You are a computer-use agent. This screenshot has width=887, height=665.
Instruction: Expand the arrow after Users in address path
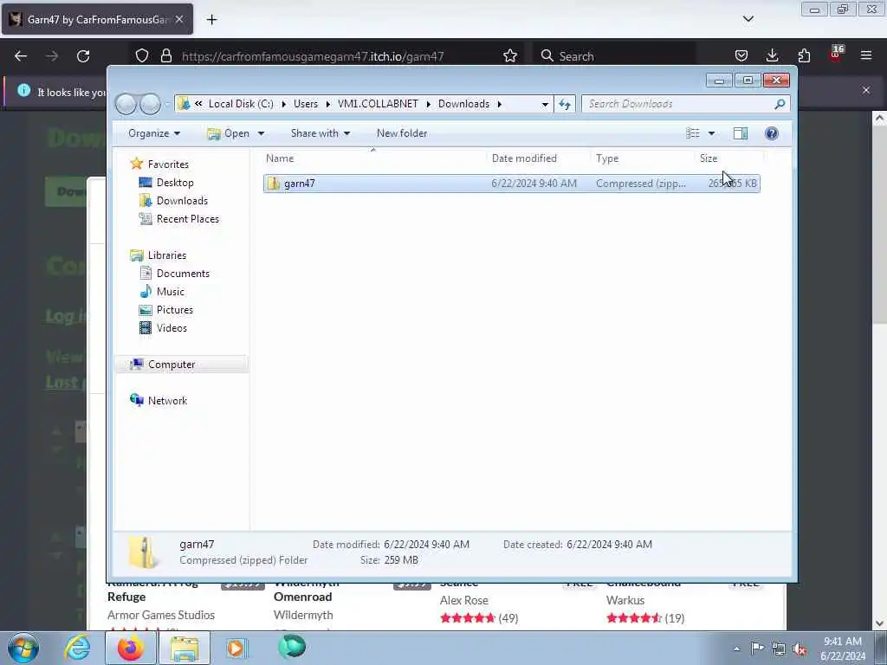click(x=327, y=104)
